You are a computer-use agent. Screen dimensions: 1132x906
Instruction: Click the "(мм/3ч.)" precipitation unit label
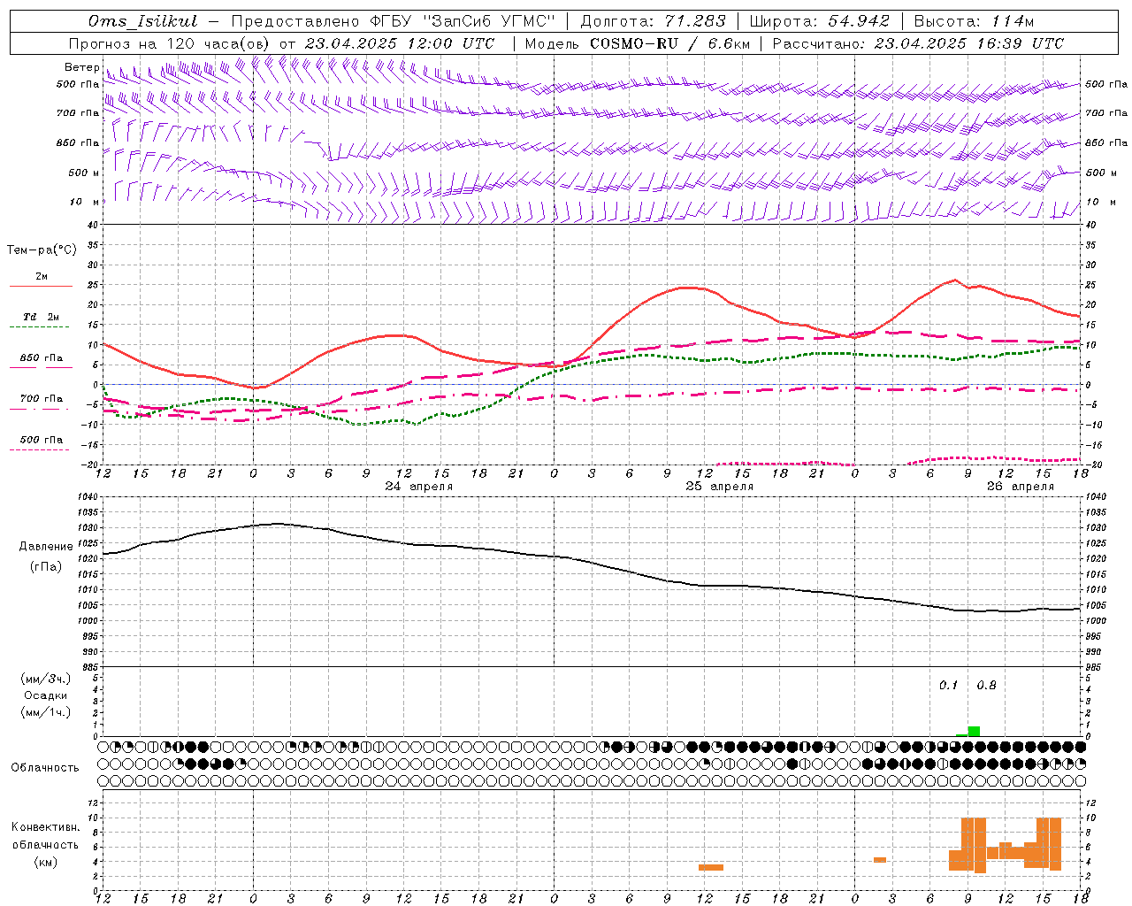pos(46,679)
